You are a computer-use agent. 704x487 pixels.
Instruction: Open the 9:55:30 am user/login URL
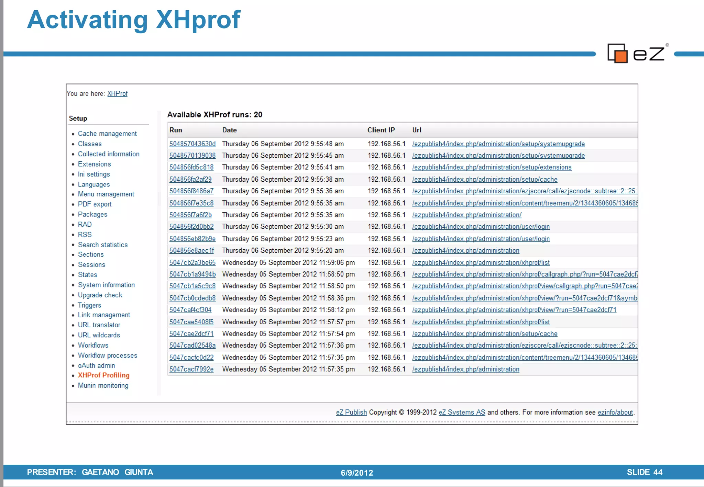pyautogui.click(x=481, y=227)
